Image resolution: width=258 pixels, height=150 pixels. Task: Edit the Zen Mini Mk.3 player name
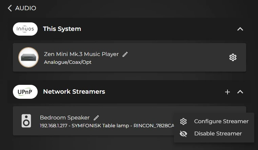pos(125,54)
